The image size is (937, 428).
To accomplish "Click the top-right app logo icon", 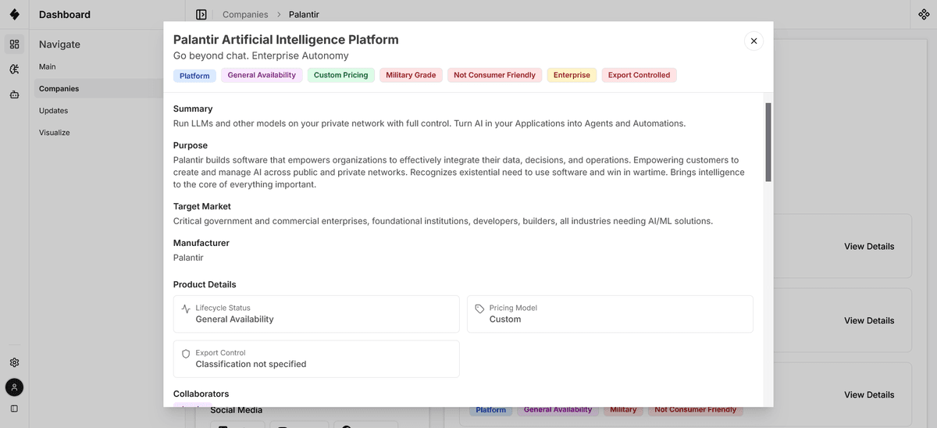I will click(x=924, y=14).
